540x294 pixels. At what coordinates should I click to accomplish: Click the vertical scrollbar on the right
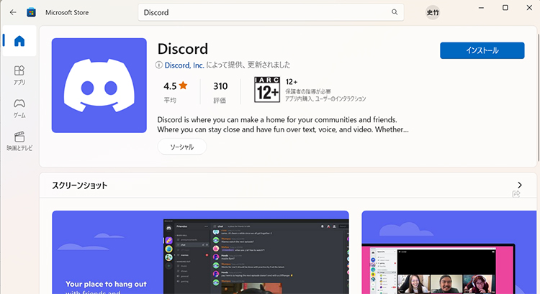click(539, 96)
